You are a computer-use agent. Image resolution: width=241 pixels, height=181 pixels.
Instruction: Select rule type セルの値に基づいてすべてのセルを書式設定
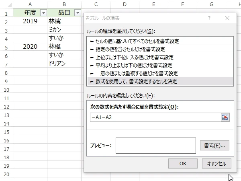pos(160,41)
